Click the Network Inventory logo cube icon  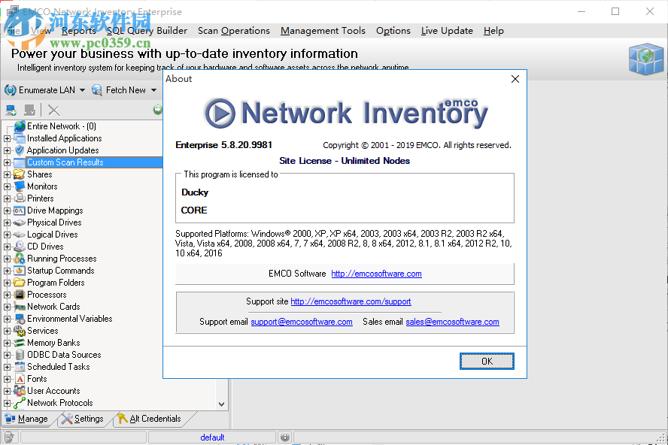[645, 59]
